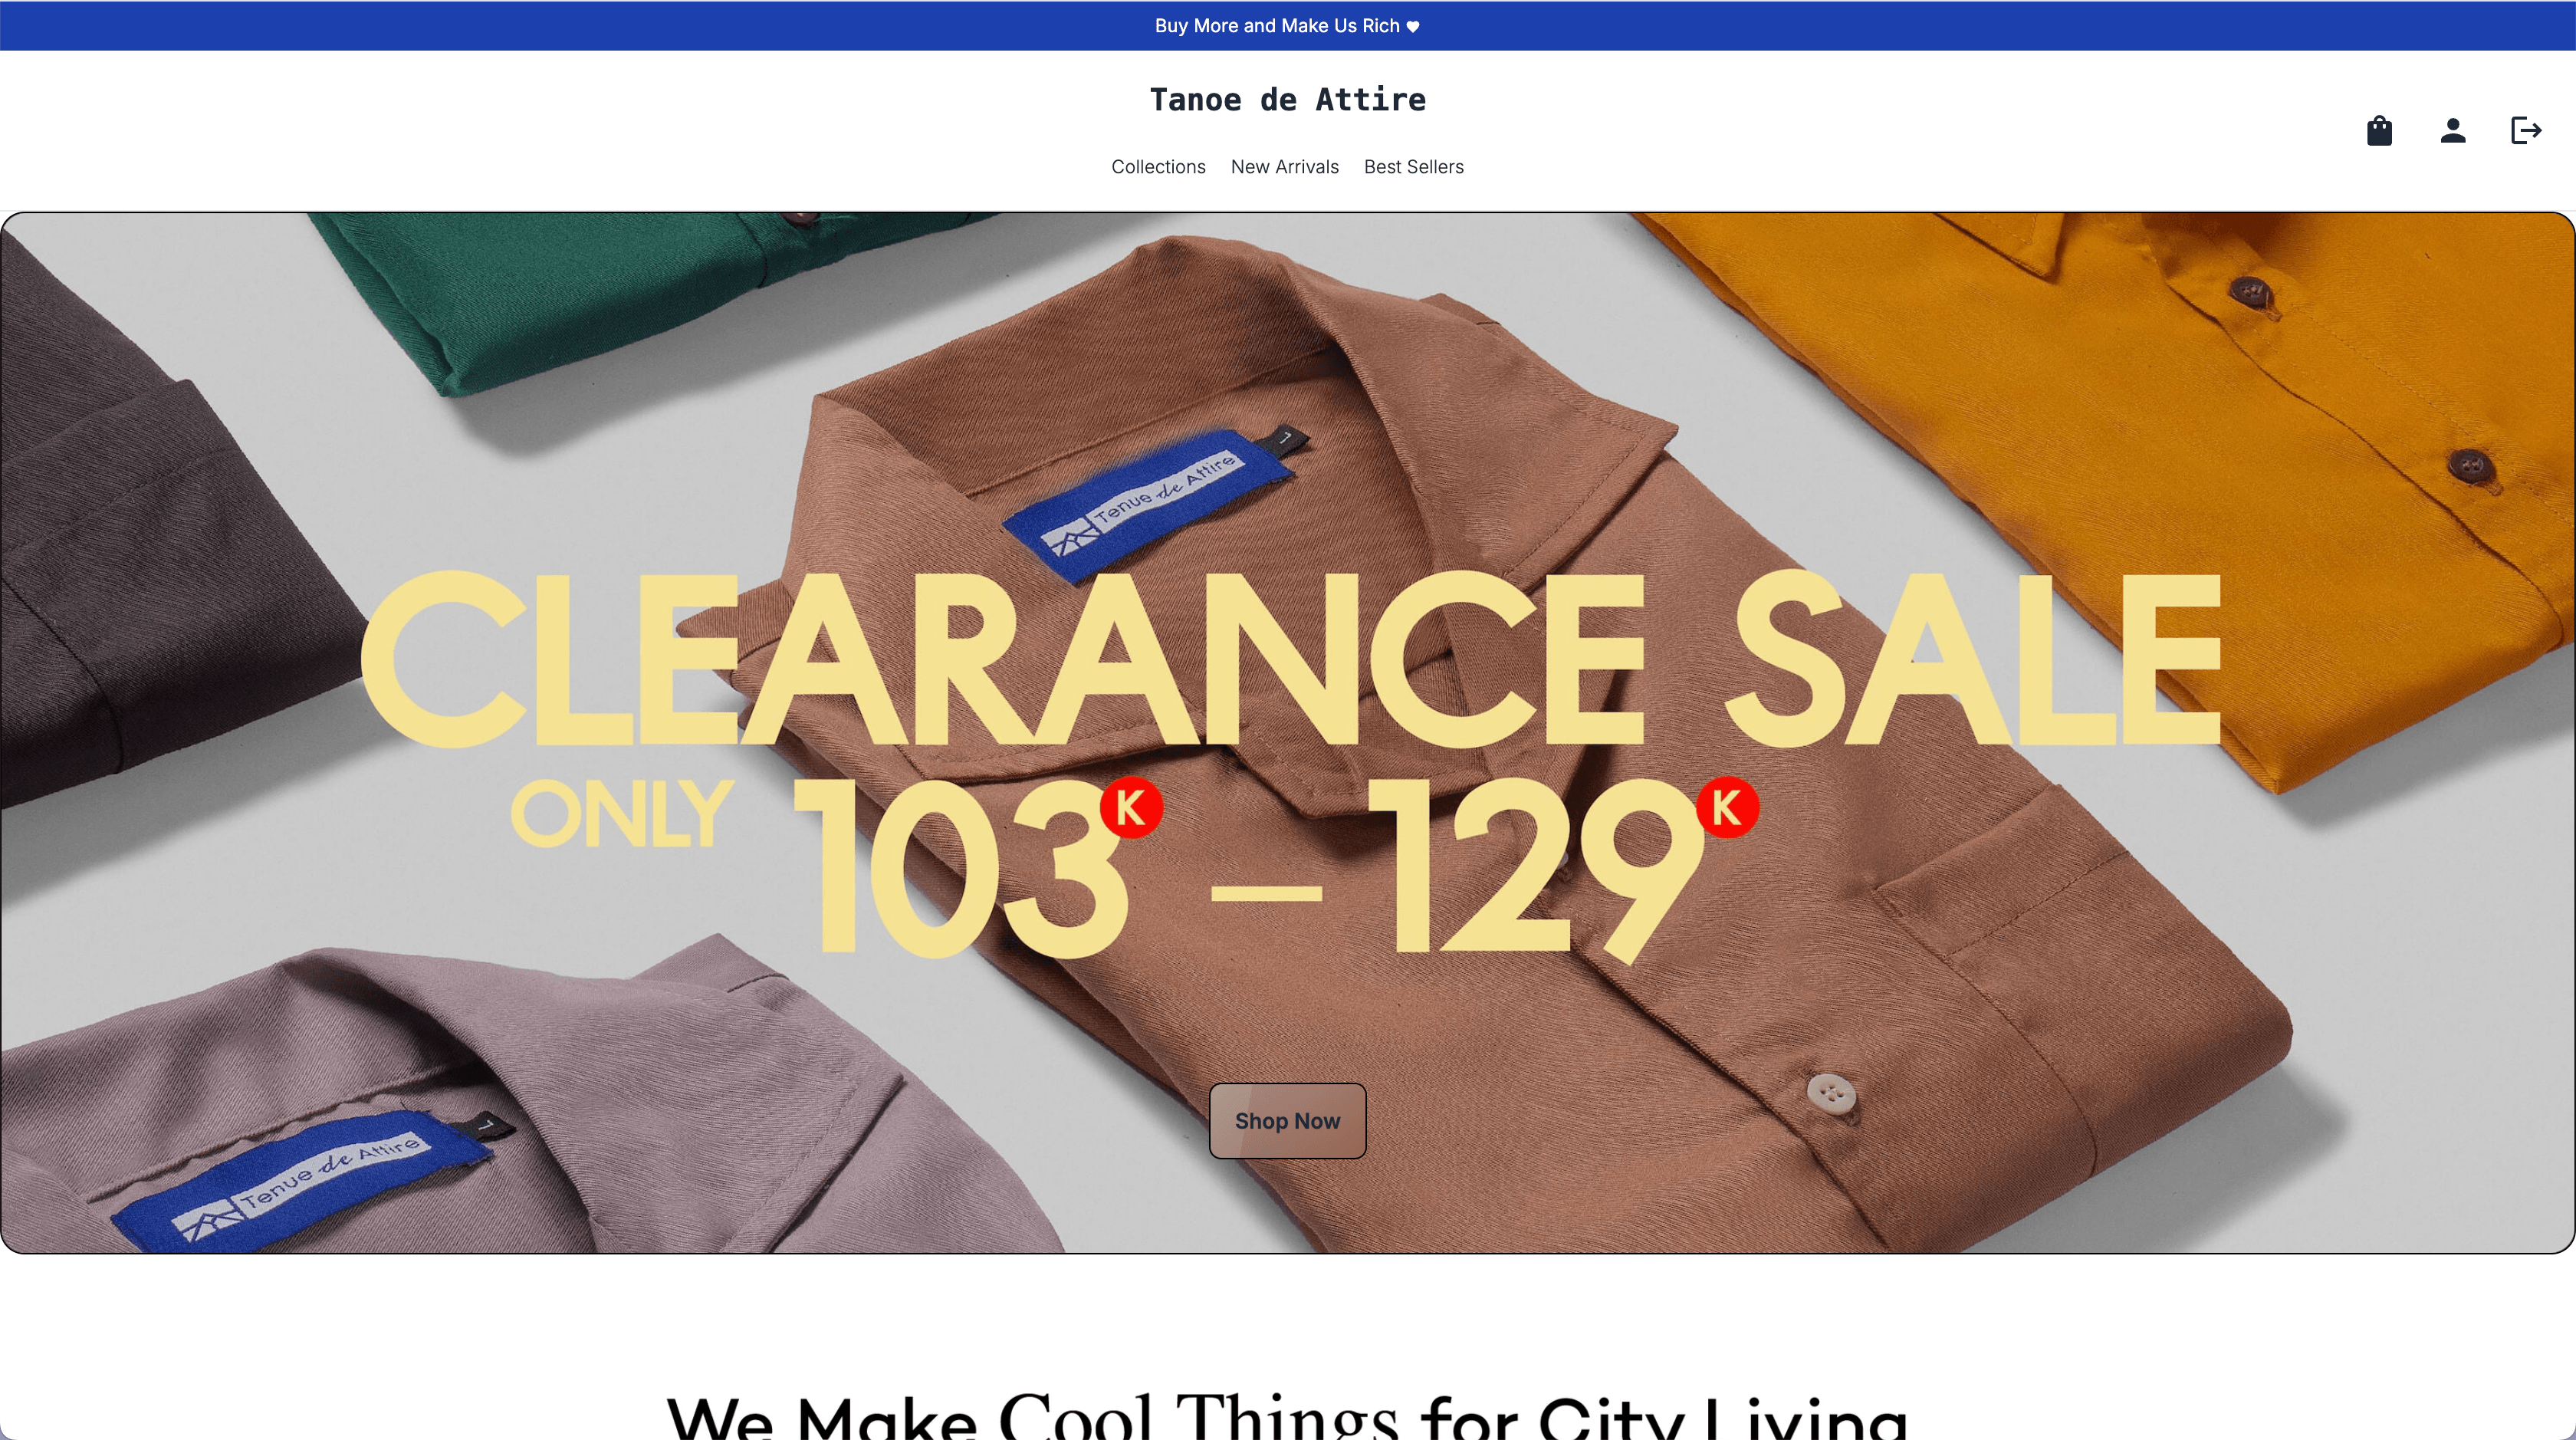Open the shopping bag cart icon
The height and width of the screenshot is (1440, 2576).
click(x=2379, y=131)
